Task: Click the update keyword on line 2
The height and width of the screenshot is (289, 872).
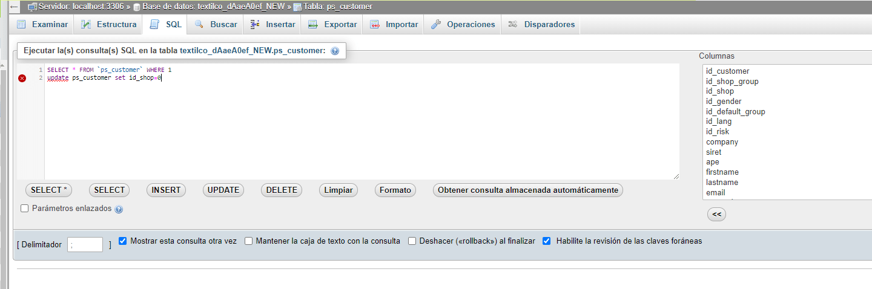Action: [x=58, y=78]
